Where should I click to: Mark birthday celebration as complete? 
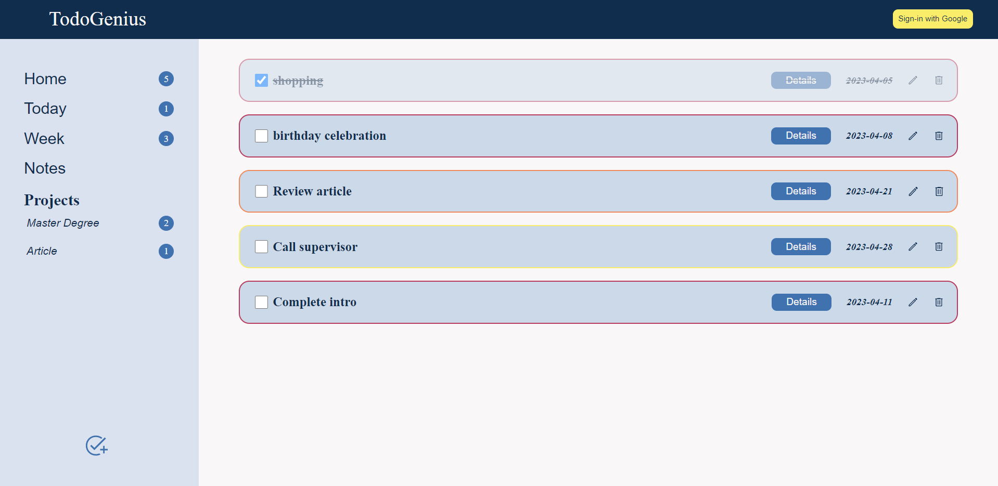261,136
